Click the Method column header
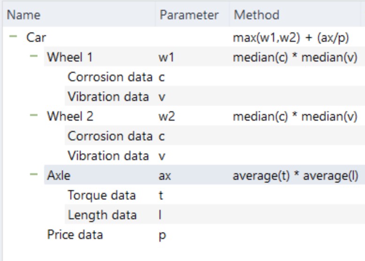The image size is (365, 261). coord(257,15)
